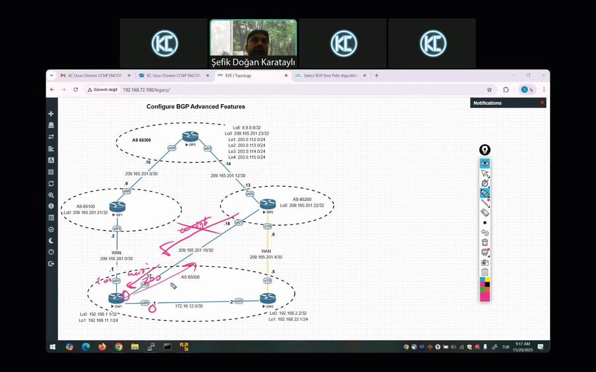Open the nodes list icon in EVE sidebar
596x372 pixels.
[x=51, y=125]
